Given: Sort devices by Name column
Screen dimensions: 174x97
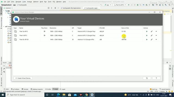Looking at the screenshot, I should click(x=21, y=28).
